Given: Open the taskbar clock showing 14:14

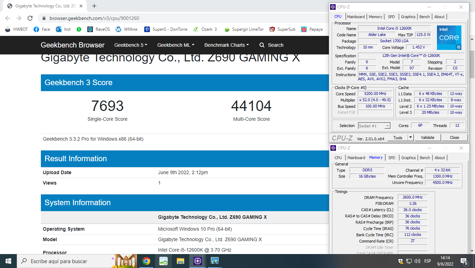Looking at the screenshot, I should click(445, 261).
